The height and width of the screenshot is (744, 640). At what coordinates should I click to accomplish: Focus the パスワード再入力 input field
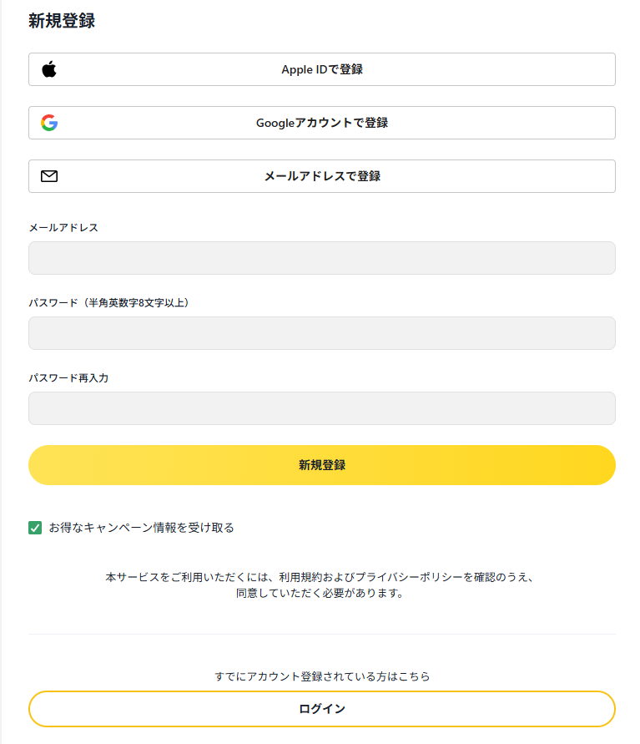pyautogui.click(x=322, y=408)
